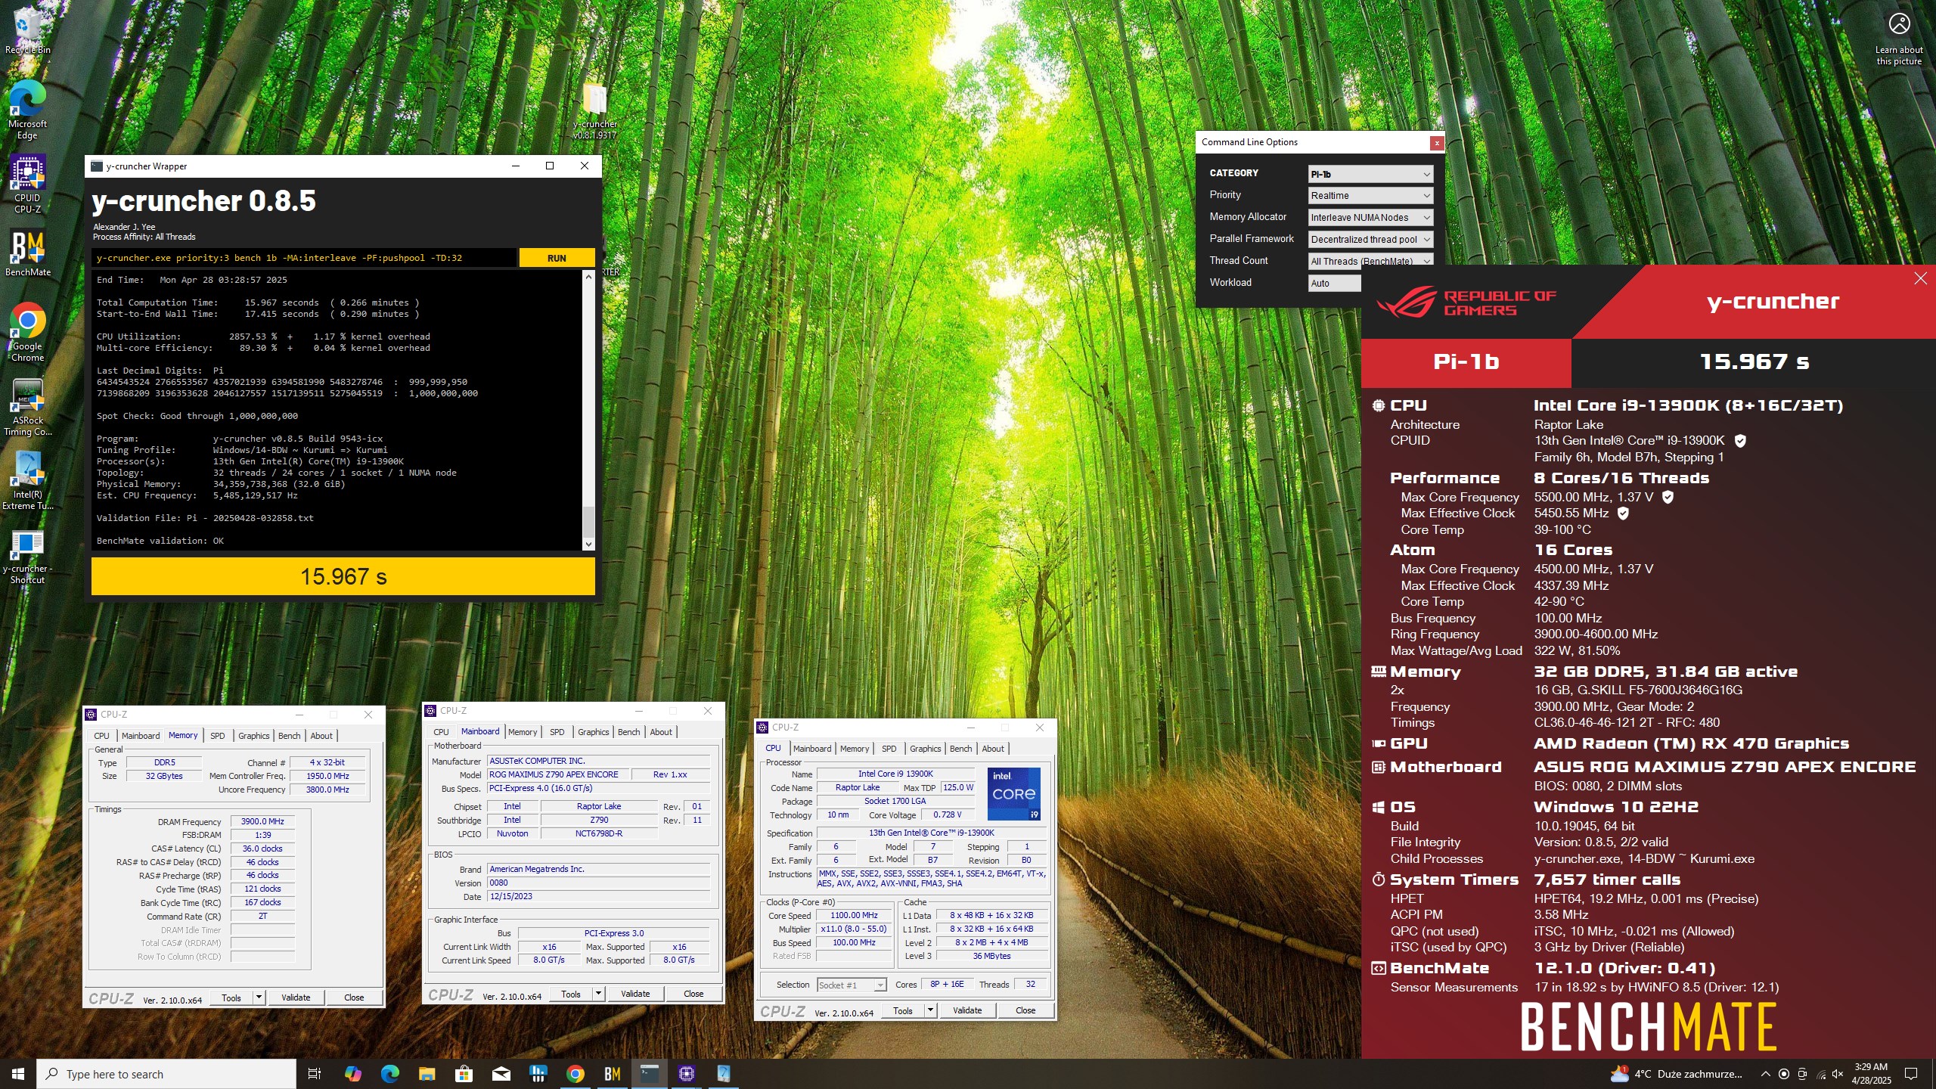Click the taskbar search box
The height and width of the screenshot is (1089, 1936).
166,1074
